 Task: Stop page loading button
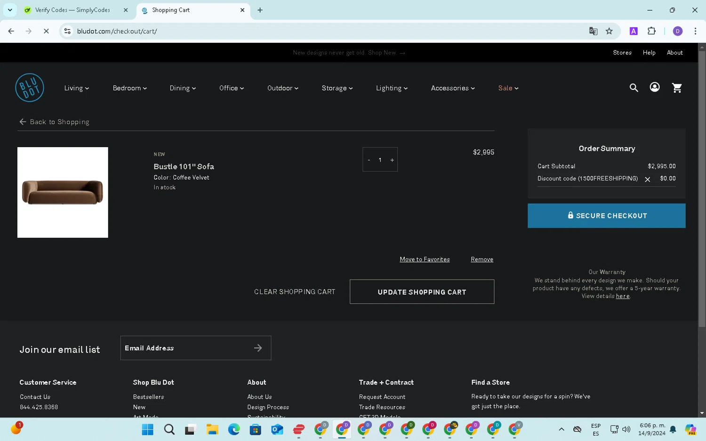(46, 31)
